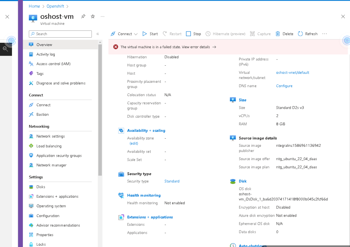Screen dimensions: 350x247
Task: Open the Size section heading
Action: coord(243,100)
